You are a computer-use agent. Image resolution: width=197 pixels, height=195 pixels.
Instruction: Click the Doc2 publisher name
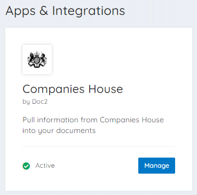tap(40, 102)
